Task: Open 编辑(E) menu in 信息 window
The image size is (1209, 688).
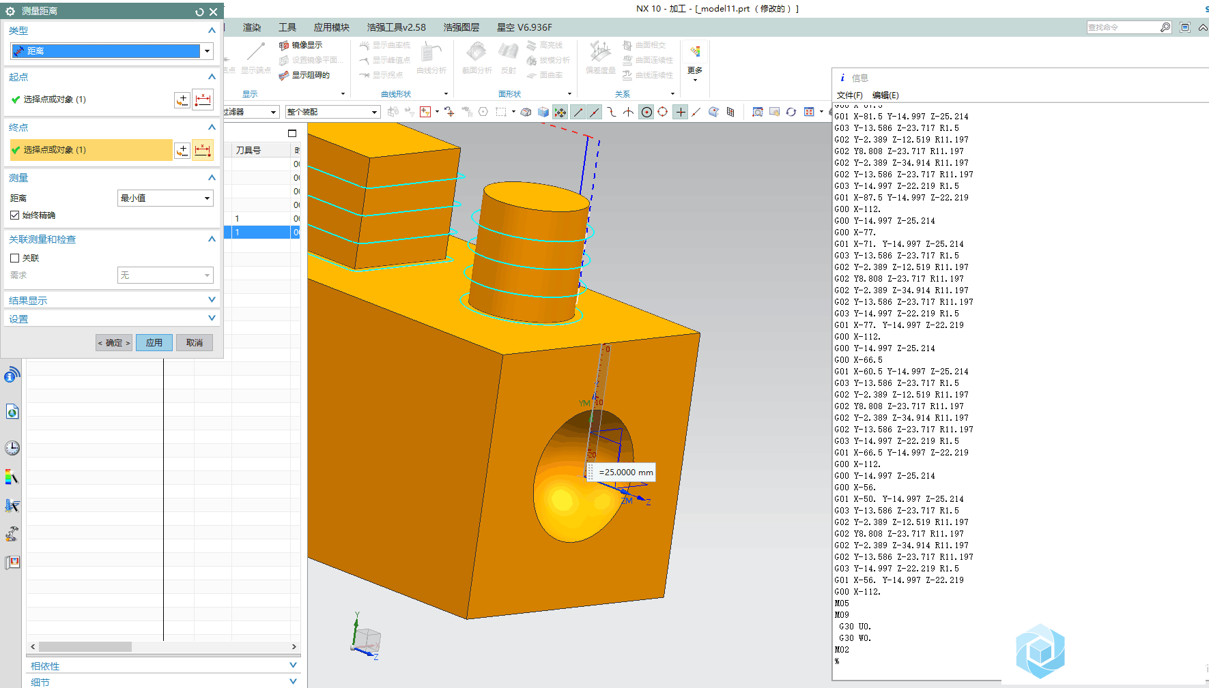Action: point(885,95)
